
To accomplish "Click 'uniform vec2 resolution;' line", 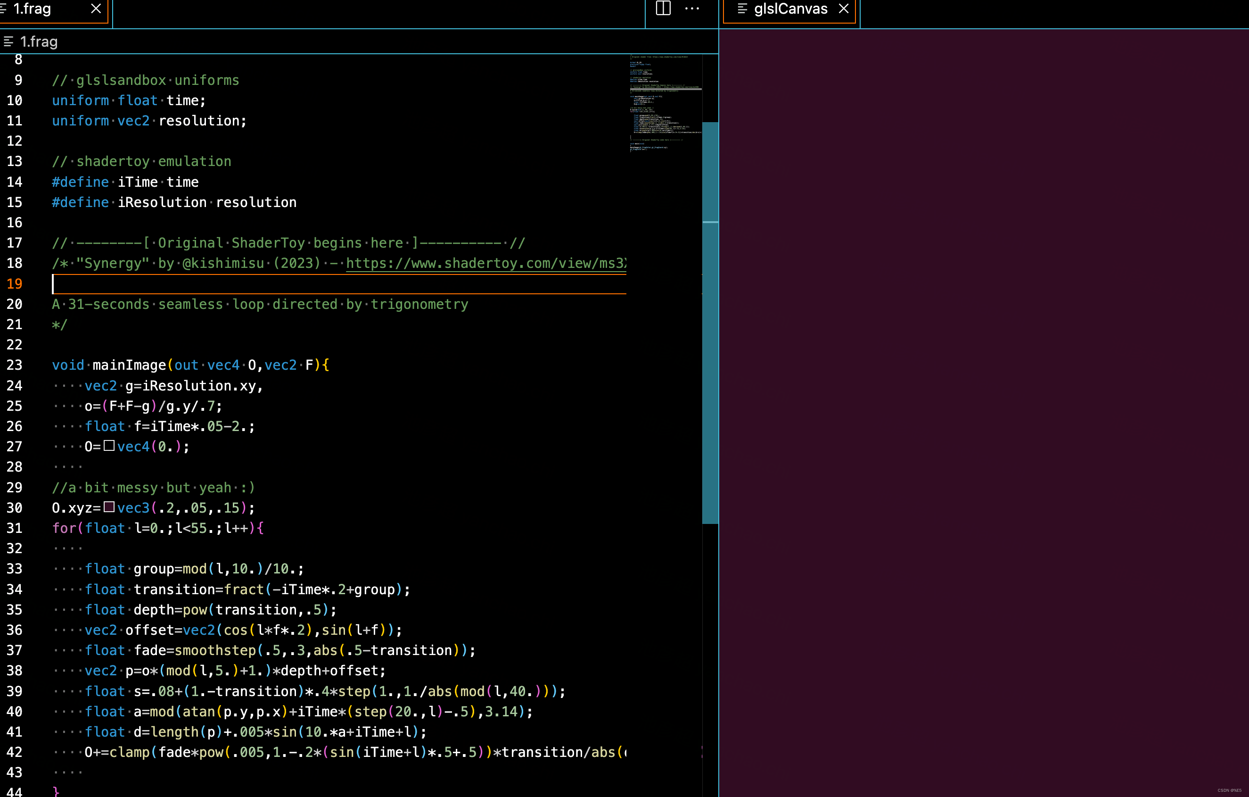I will [149, 121].
